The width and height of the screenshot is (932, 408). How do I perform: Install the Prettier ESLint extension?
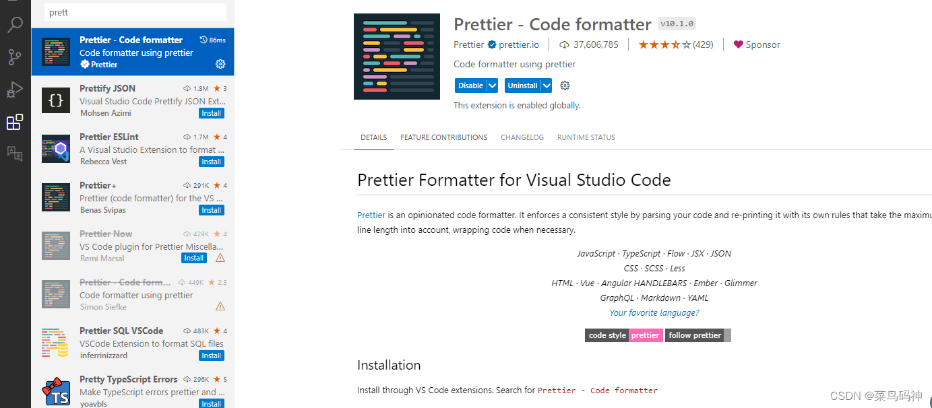[x=211, y=162]
